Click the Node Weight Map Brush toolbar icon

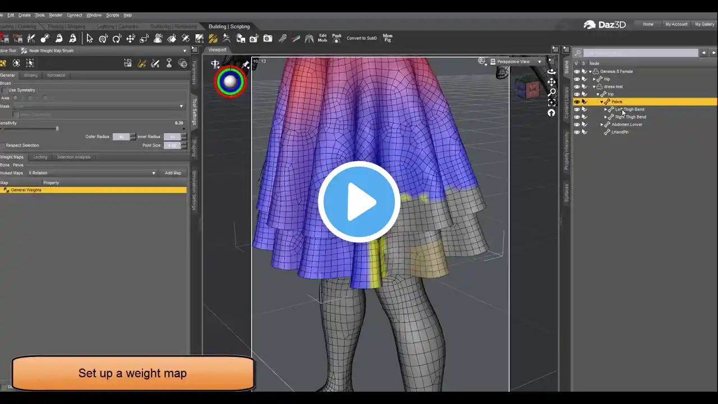coord(213,38)
